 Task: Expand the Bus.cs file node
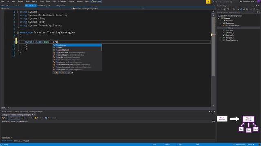point(223,28)
